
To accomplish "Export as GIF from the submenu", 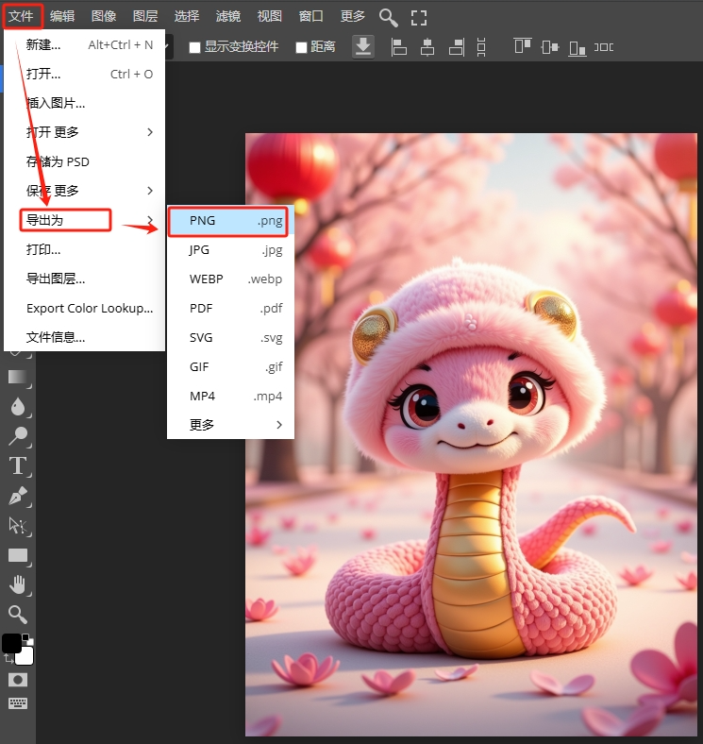I will click(230, 366).
